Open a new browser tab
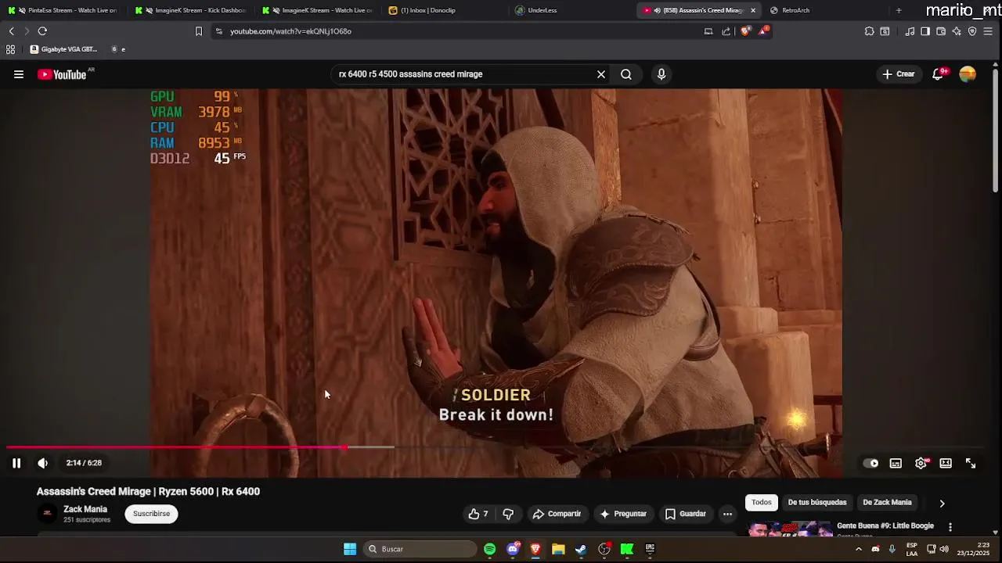The image size is (1002, 563). tap(899, 10)
